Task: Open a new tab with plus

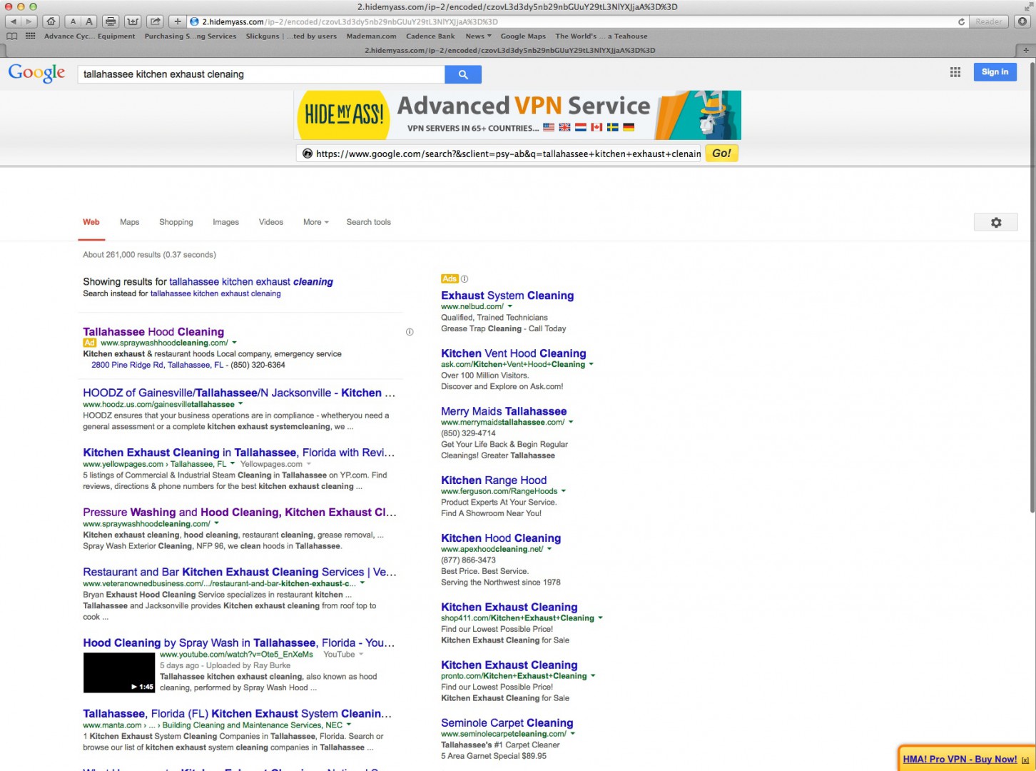Action: (1026, 50)
